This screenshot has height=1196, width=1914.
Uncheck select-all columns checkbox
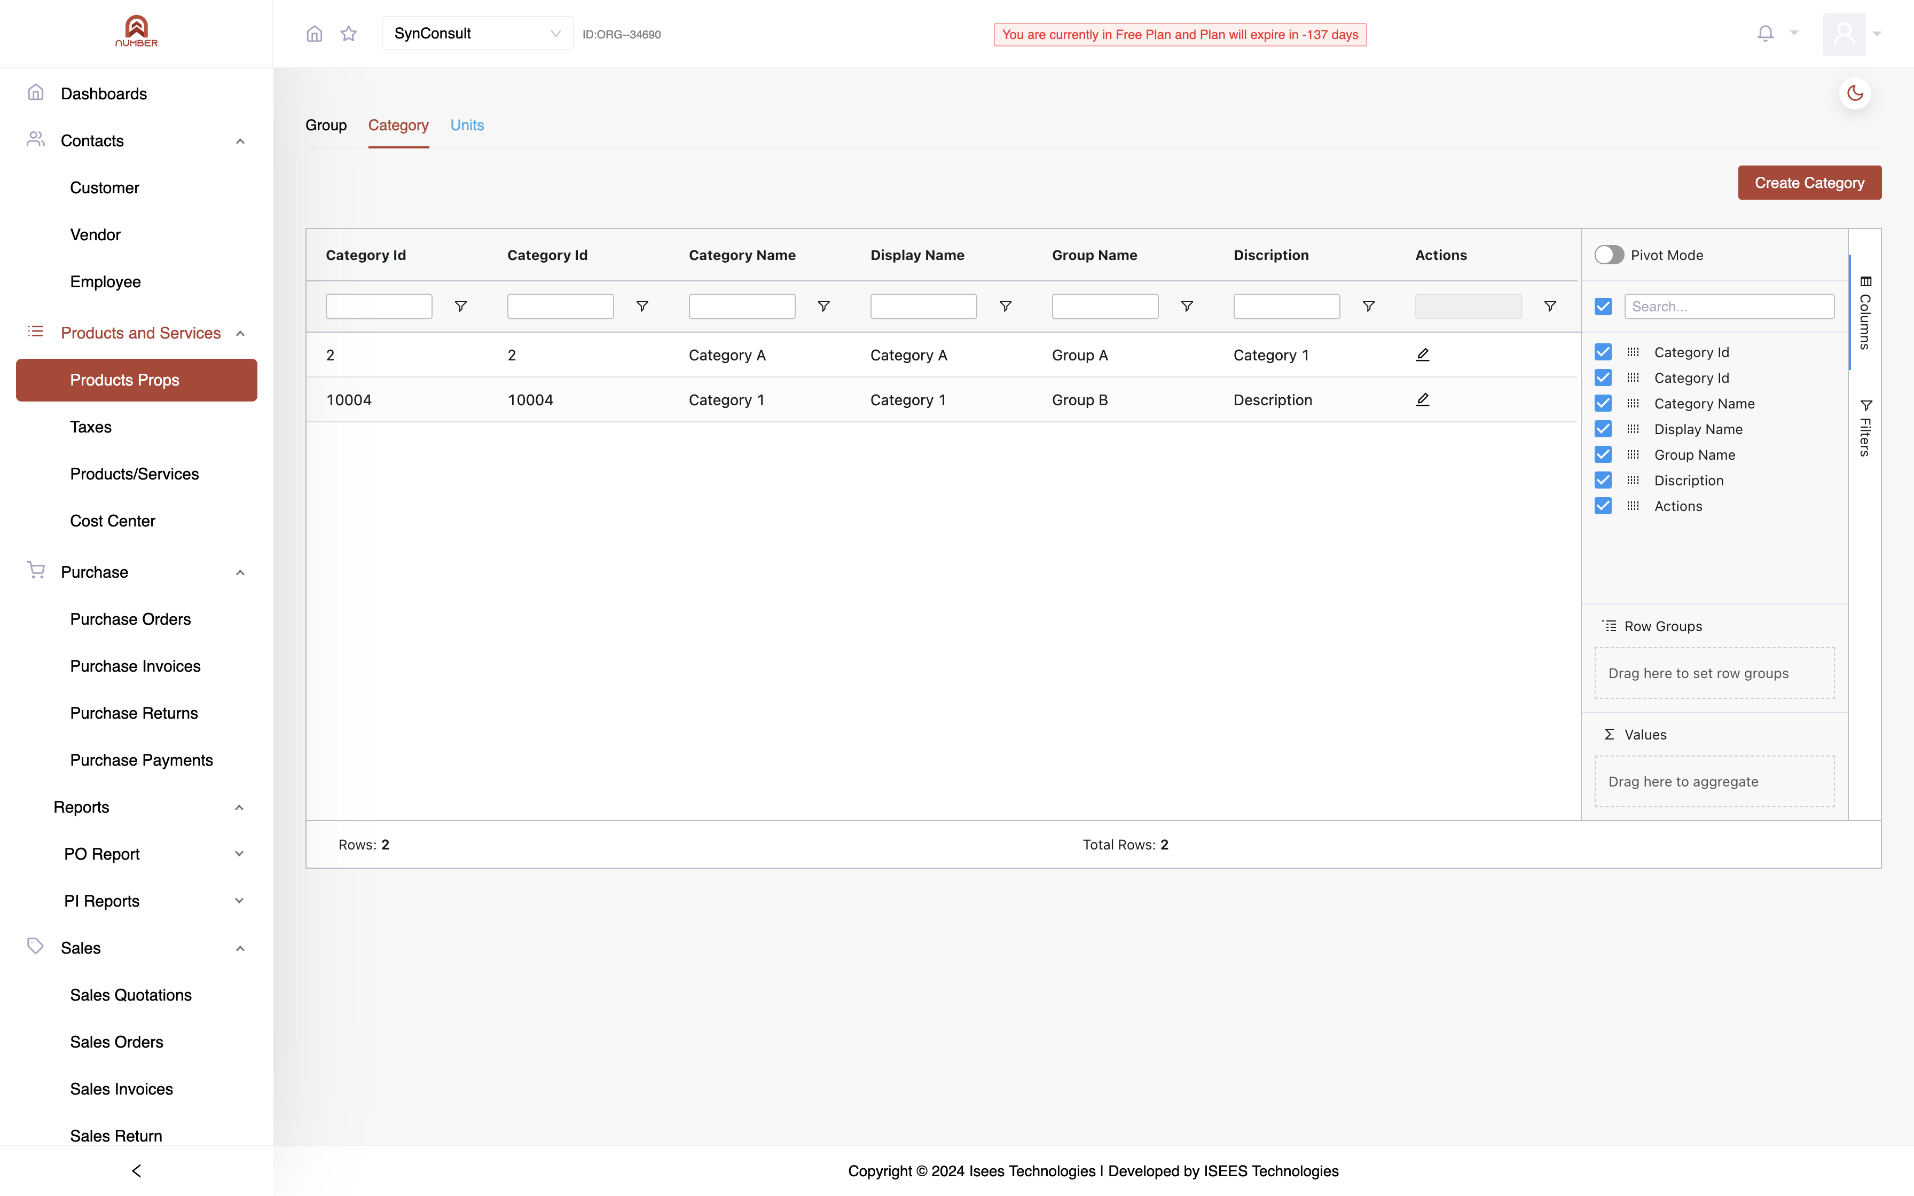(1603, 306)
